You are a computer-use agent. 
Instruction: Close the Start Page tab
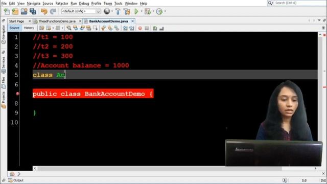30,21
